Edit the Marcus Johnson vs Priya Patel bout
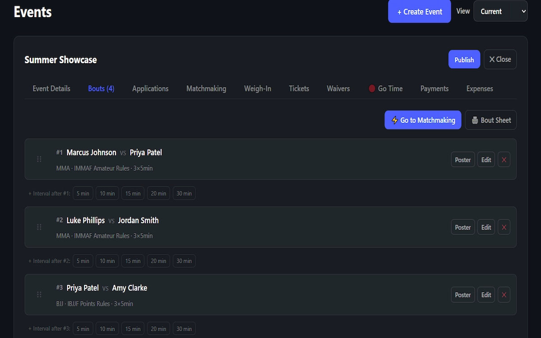The image size is (541, 338). click(x=486, y=160)
